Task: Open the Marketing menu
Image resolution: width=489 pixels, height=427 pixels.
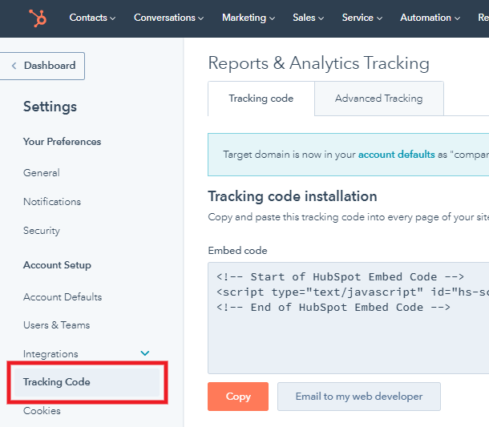Action: pyautogui.click(x=249, y=18)
